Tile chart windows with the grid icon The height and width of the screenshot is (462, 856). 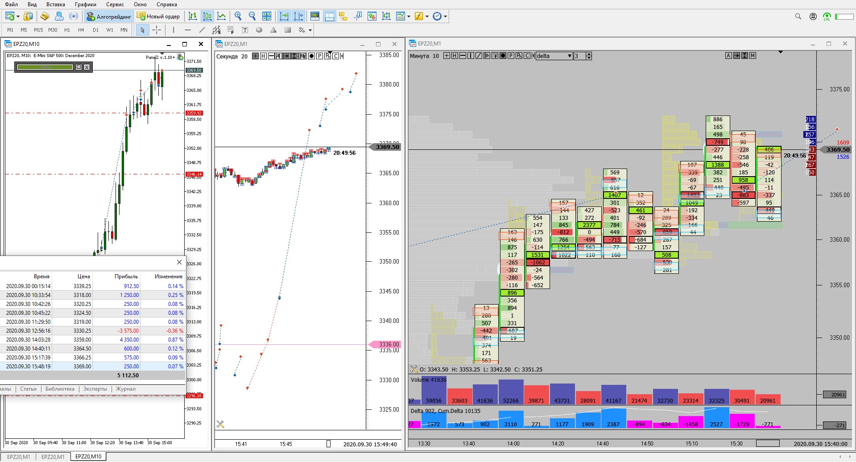(x=267, y=16)
